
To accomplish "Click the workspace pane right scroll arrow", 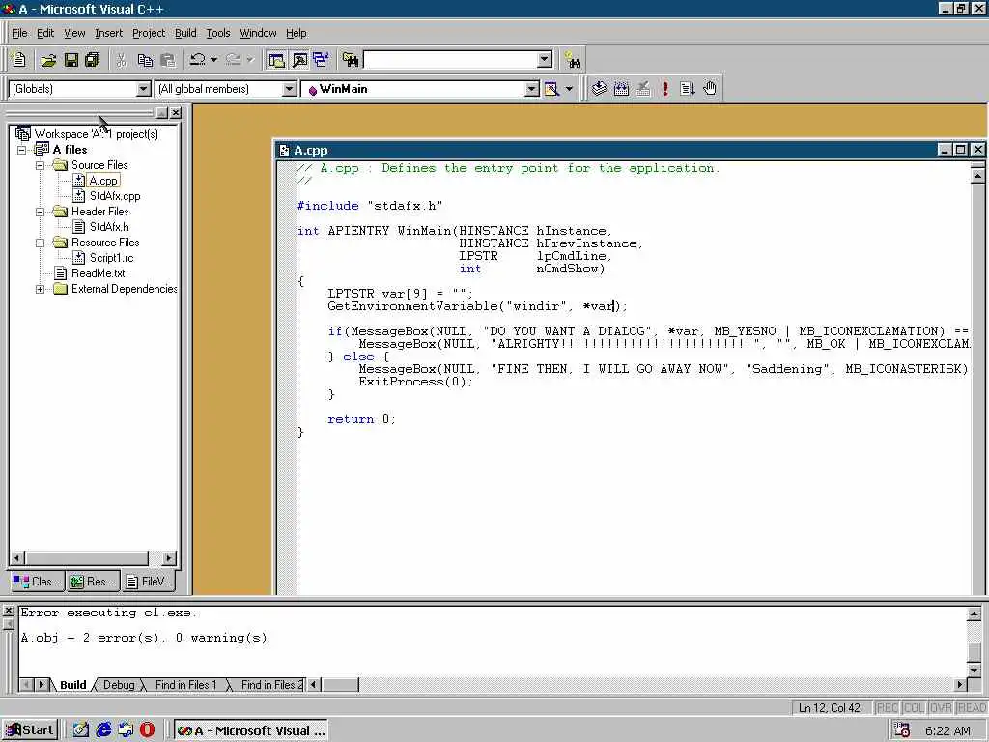I will pyautogui.click(x=168, y=557).
